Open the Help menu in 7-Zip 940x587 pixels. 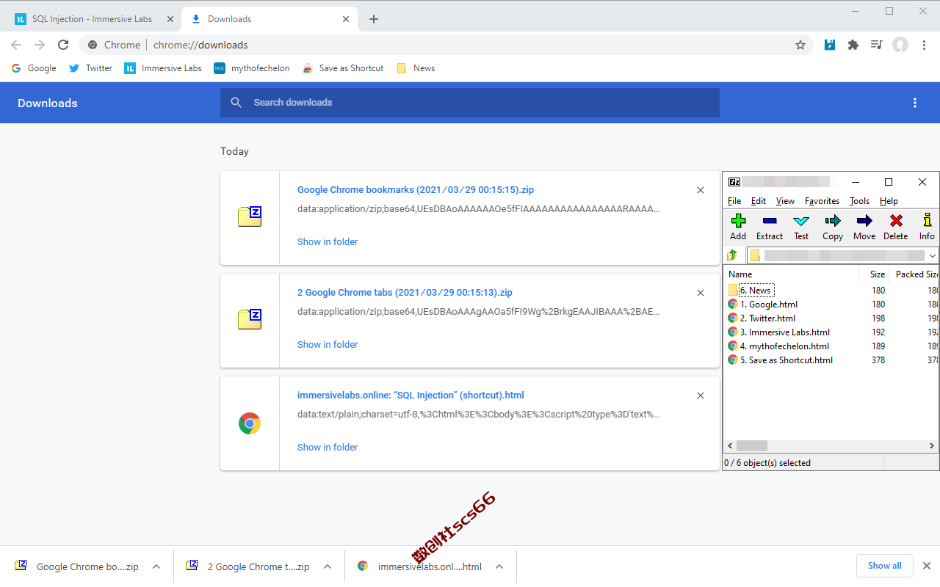[x=889, y=201]
